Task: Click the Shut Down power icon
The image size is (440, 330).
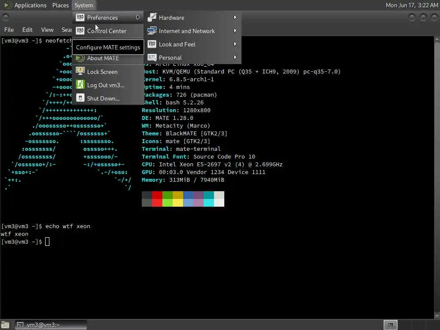Action: click(x=80, y=98)
